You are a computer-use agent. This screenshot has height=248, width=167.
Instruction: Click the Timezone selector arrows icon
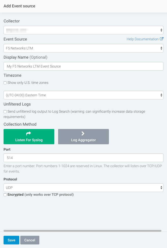[161, 95]
